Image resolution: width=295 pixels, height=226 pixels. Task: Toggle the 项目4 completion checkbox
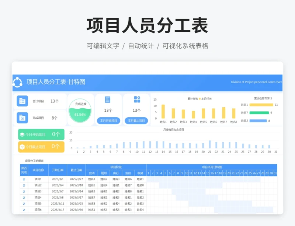pyautogui.click(x=24, y=198)
